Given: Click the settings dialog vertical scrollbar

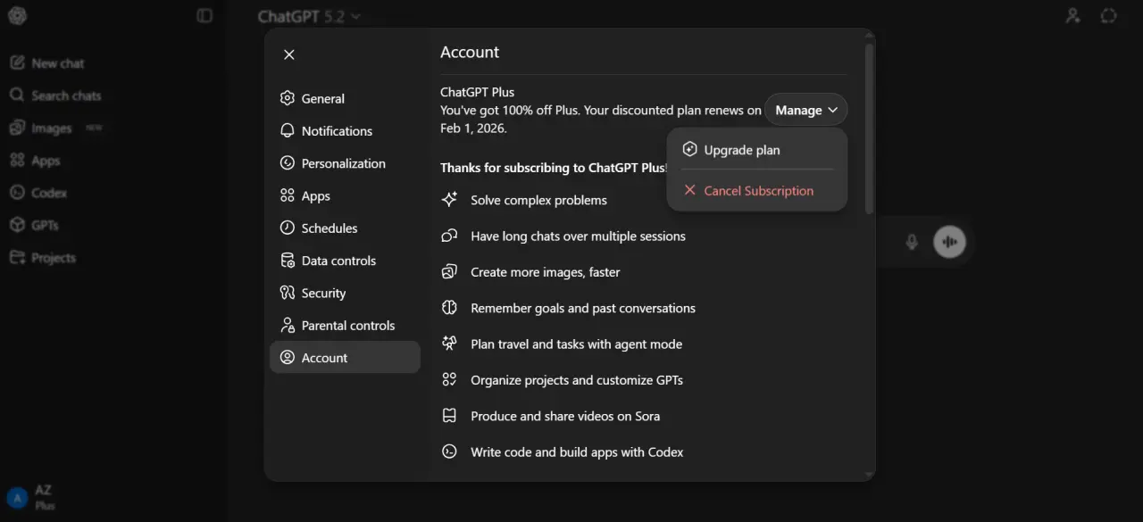Looking at the screenshot, I should click(x=869, y=128).
